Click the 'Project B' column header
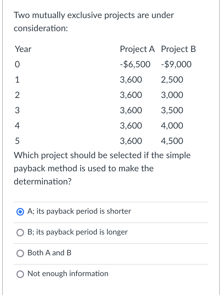Viewport: 220px width, 295px height. click(178, 49)
